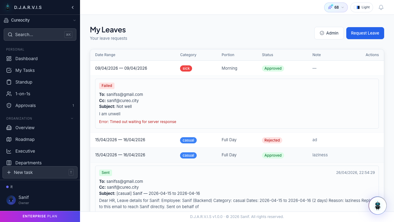Image resolution: width=394 pixels, height=222 pixels.
Task: Click the Departments columns icon
Action: [9, 163]
